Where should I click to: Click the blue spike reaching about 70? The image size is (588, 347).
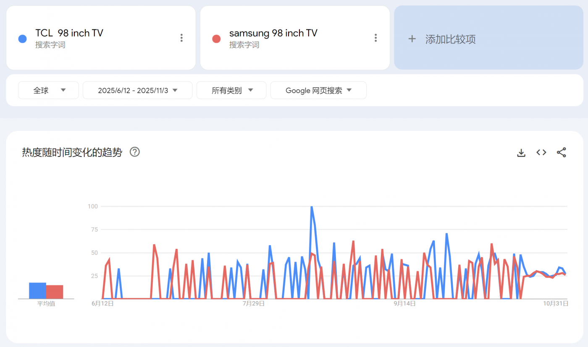coord(446,234)
